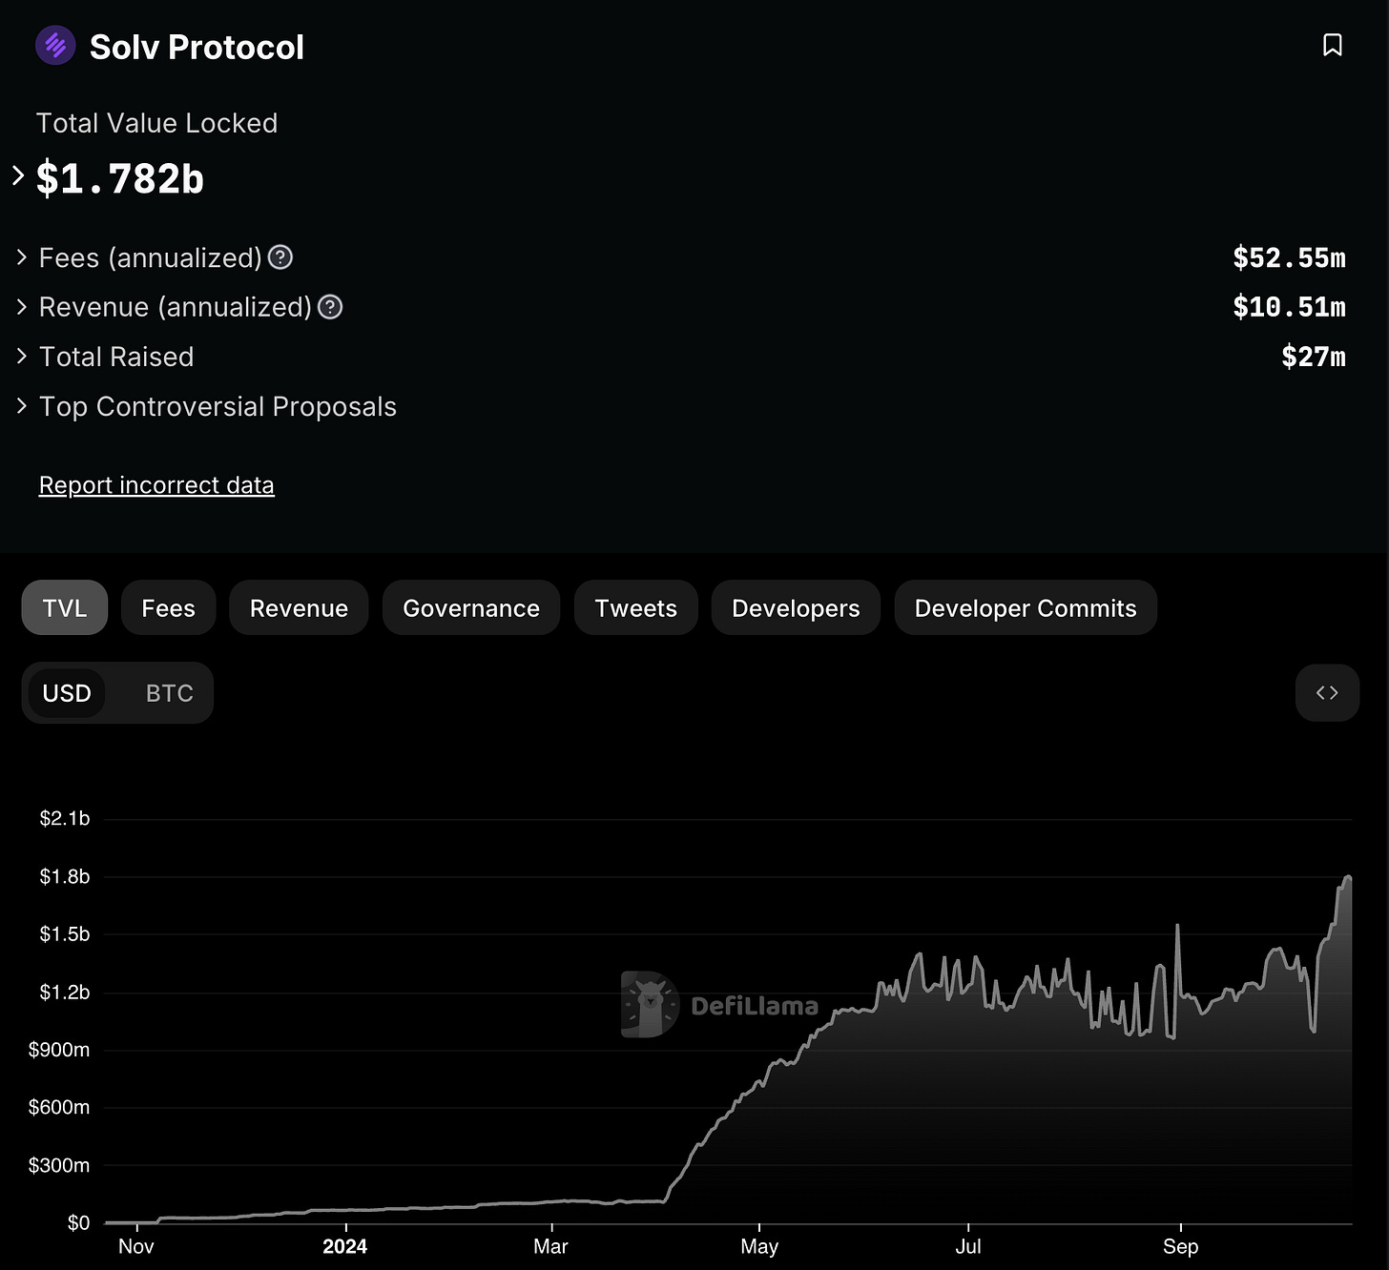Click the help icon beside Revenue (annualized)
The height and width of the screenshot is (1270, 1389).
pyautogui.click(x=330, y=307)
